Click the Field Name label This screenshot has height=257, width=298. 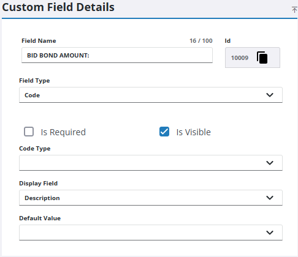click(39, 41)
